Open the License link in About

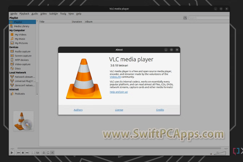[119, 110]
